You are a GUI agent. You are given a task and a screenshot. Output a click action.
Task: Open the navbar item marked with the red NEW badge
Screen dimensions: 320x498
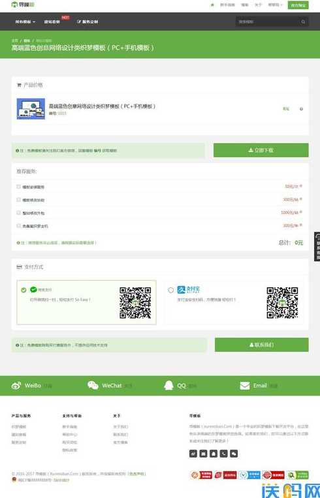tap(52, 22)
